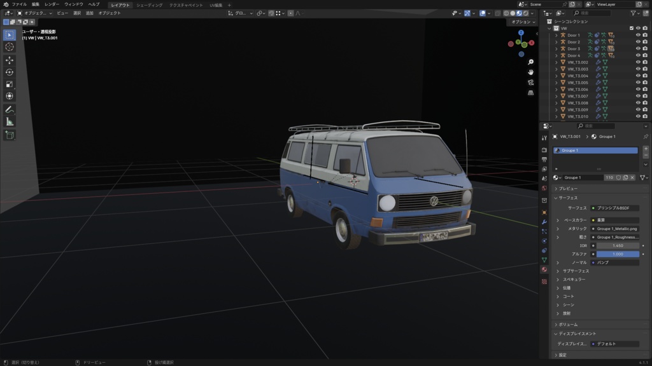The height and width of the screenshot is (366, 652).
Task: Open the Tool properties tab
Action: (544, 138)
